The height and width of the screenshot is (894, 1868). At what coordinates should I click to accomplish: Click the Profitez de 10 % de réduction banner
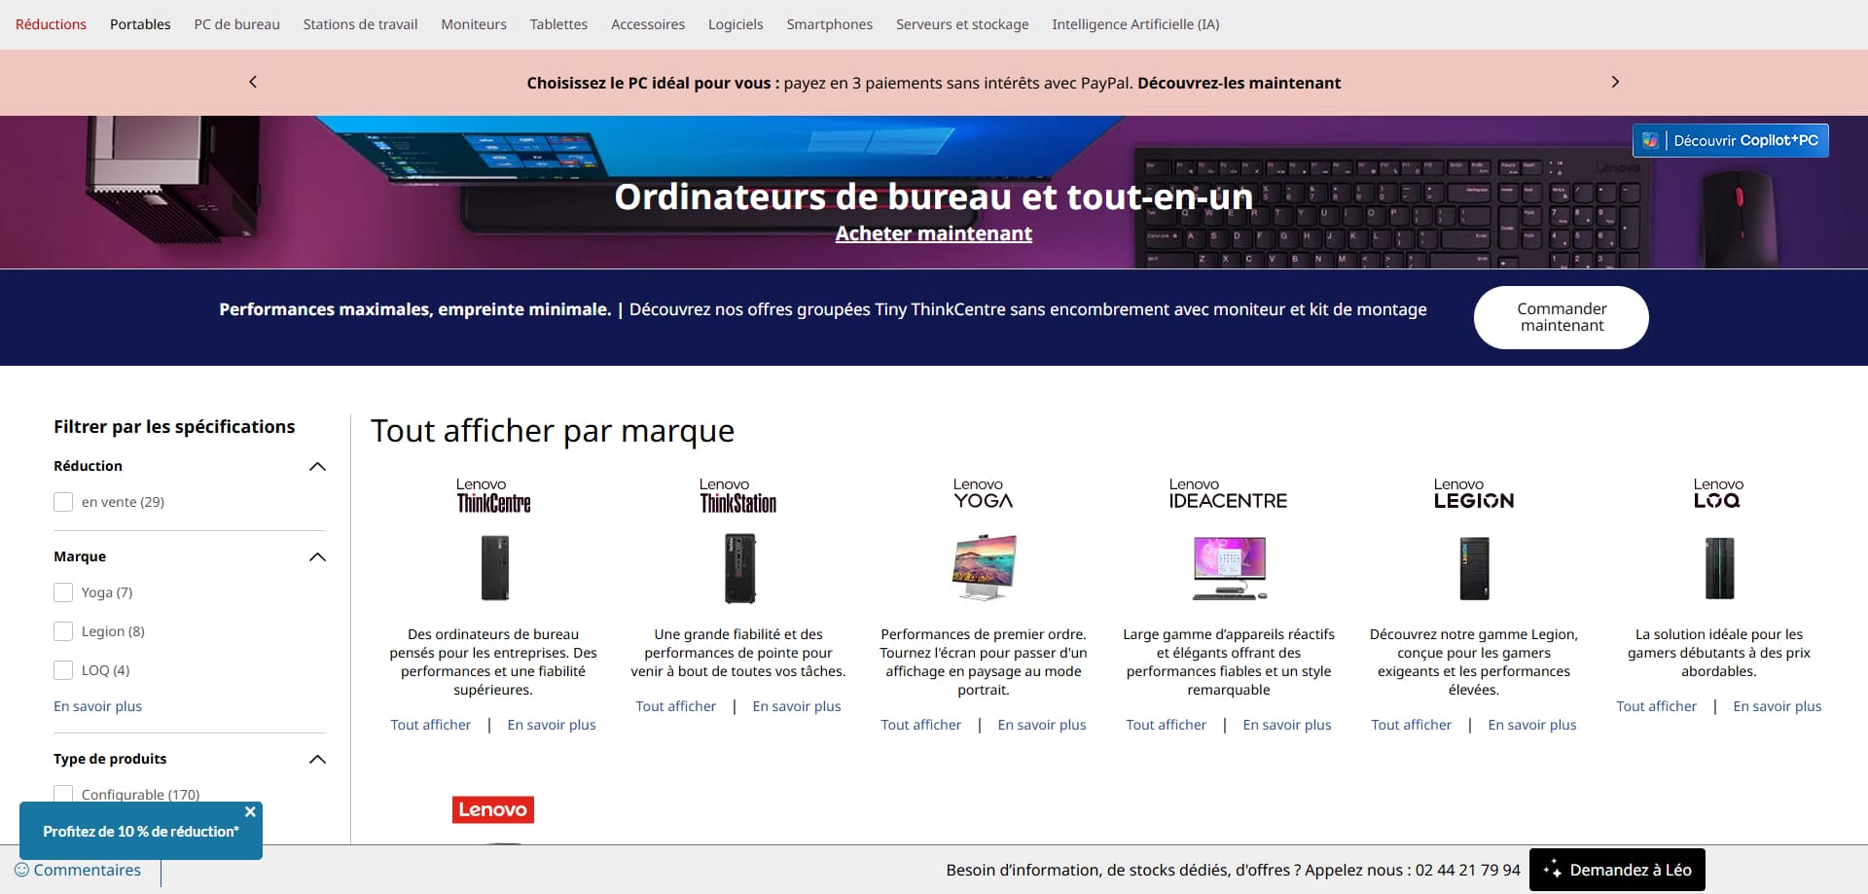141,832
